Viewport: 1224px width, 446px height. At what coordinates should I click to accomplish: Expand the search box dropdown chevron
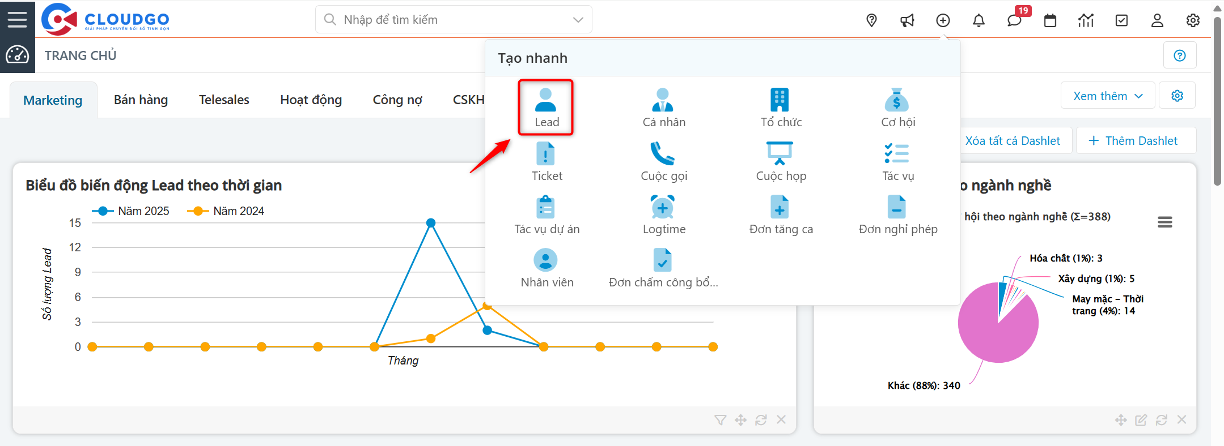coord(578,20)
